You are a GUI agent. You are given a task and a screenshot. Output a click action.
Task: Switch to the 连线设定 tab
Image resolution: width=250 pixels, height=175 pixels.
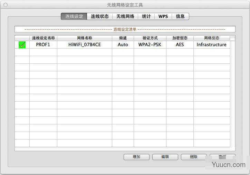[74, 17]
